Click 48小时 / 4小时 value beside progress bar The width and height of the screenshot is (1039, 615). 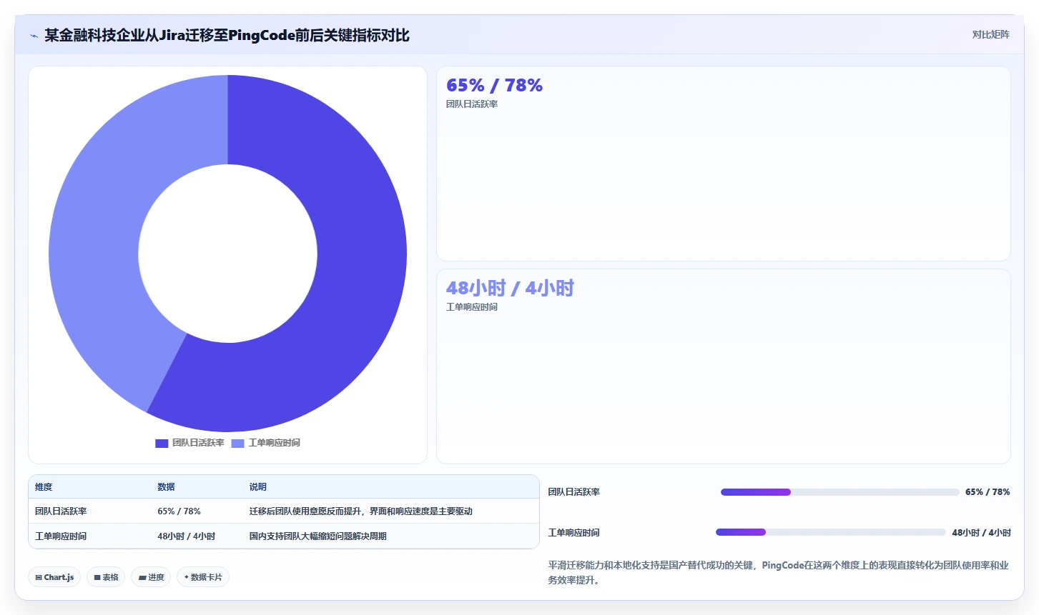click(x=981, y=533)
